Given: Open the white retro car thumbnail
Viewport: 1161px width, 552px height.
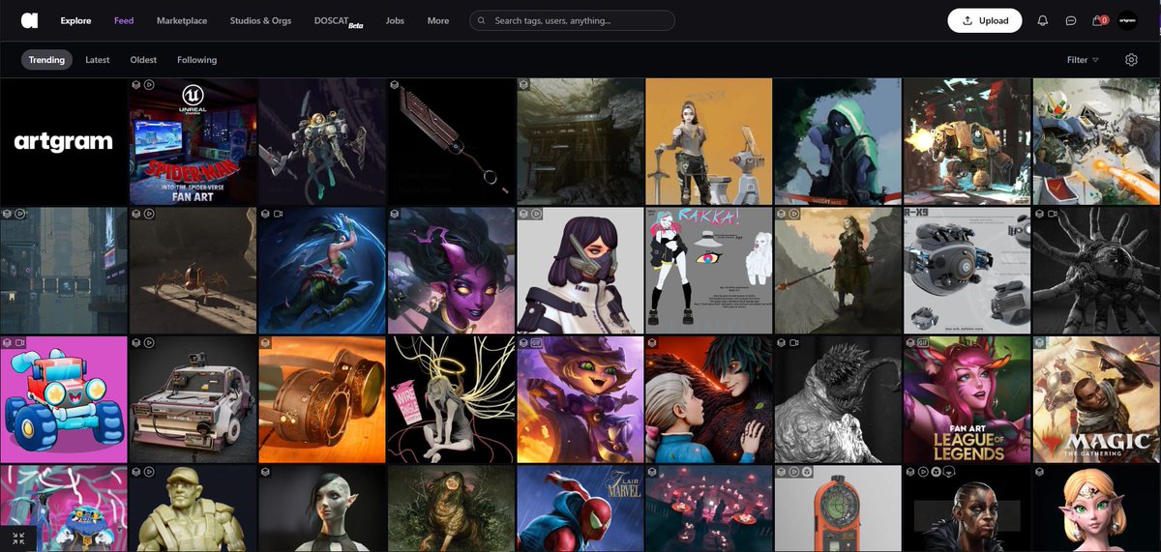Looking at the screenshot, I should click(x=193, y=399).
